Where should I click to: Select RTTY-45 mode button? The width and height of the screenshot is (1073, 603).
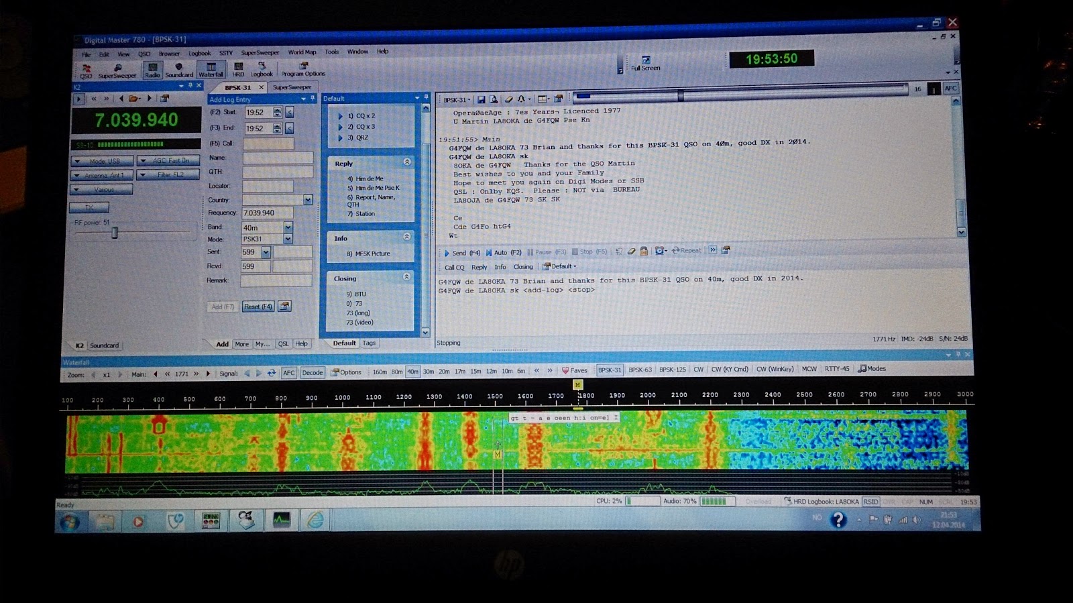tap(837, 368)
